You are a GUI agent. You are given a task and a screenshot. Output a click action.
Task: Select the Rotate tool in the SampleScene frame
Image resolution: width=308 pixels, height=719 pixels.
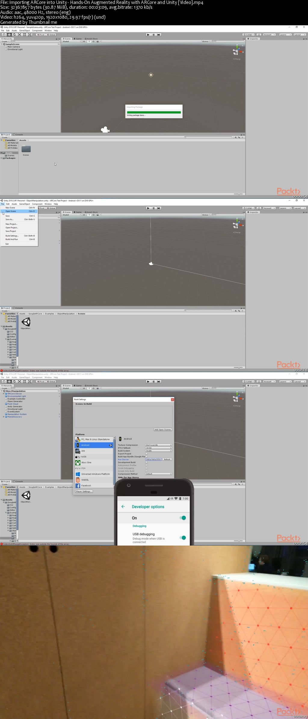tap(14, 35)
